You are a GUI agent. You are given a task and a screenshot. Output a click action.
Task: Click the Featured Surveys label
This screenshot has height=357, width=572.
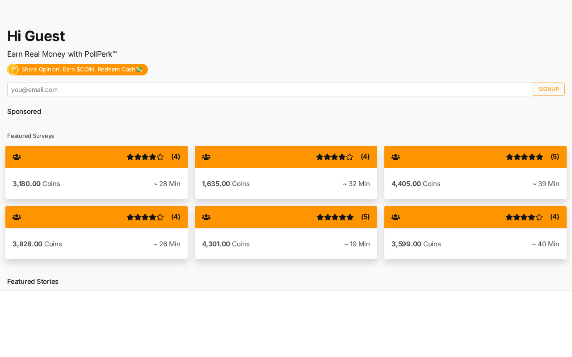tap(30, 136)
